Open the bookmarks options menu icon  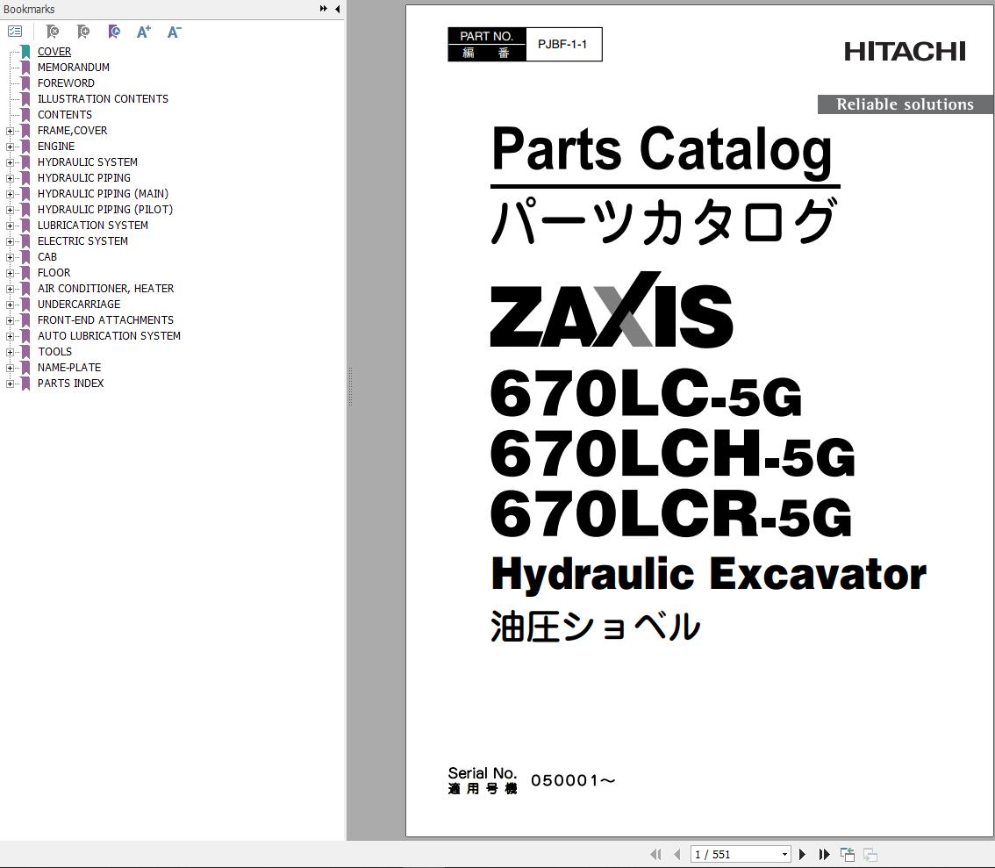[15, 31]
